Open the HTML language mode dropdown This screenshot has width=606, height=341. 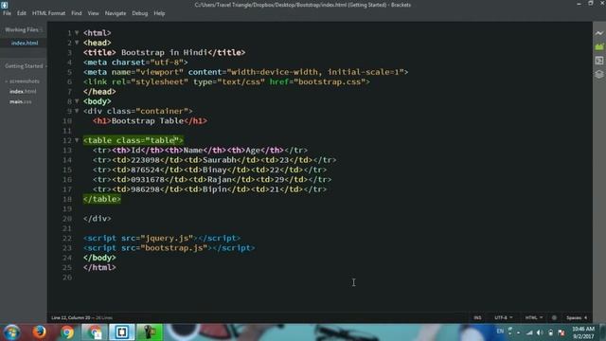coord(534,318)
